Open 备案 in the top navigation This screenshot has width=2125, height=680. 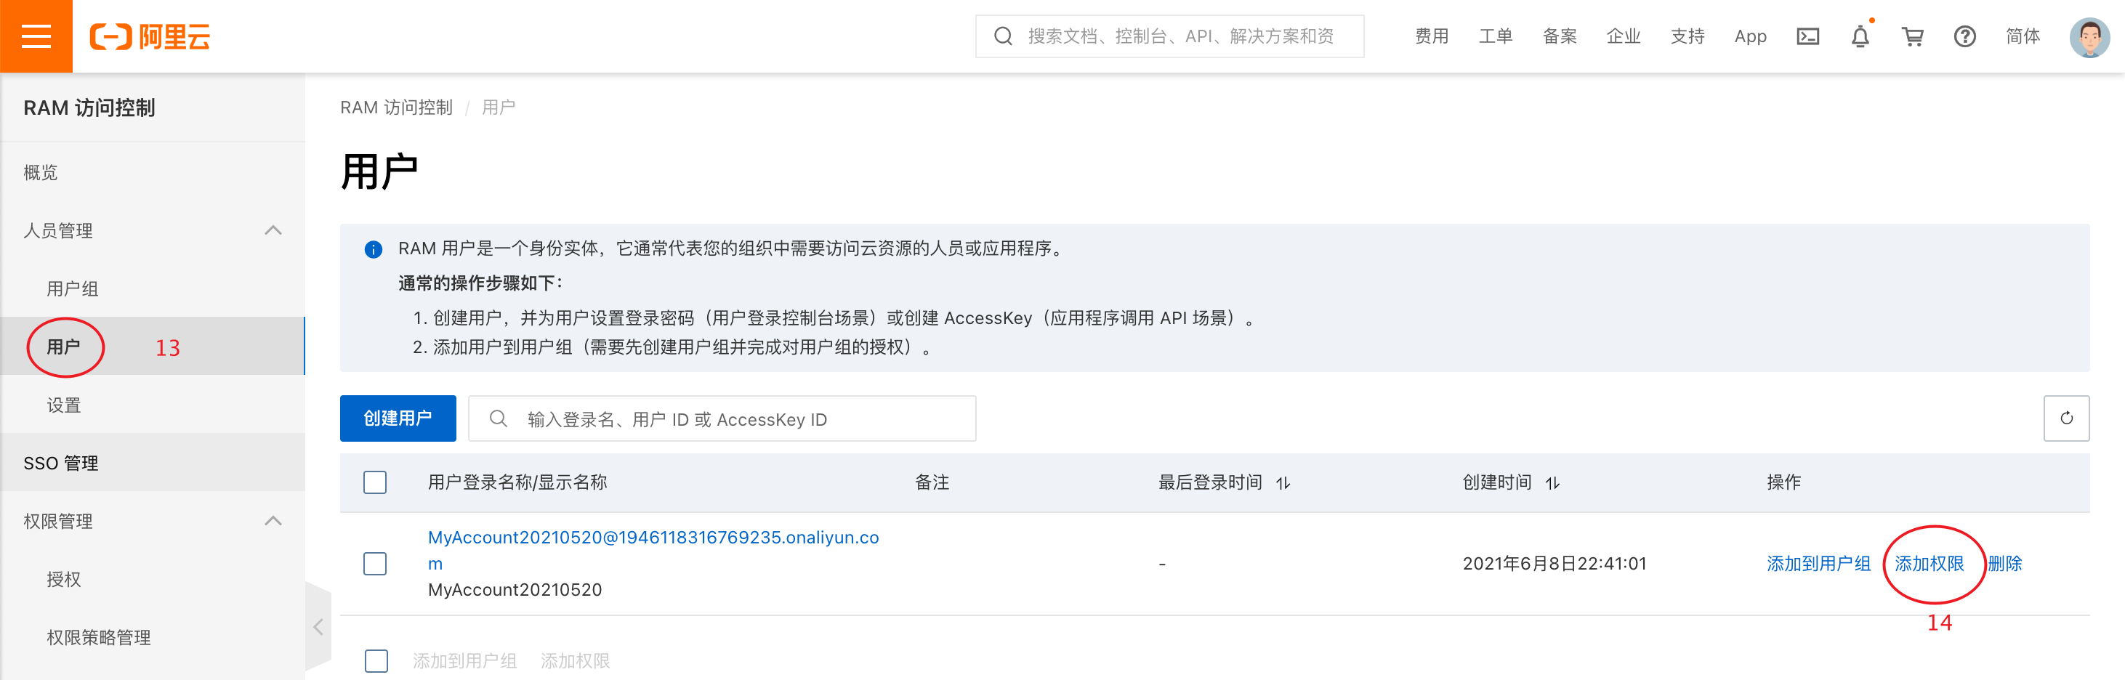click(1559, 36)
